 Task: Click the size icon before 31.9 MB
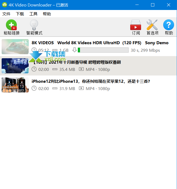coord(55,88)
